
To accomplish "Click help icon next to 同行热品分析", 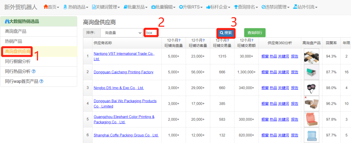I will pos(33,71).
